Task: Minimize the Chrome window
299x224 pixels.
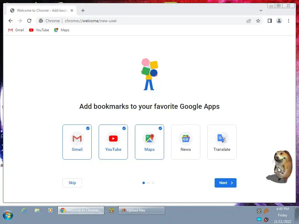Action: click(x=271, y=6)
